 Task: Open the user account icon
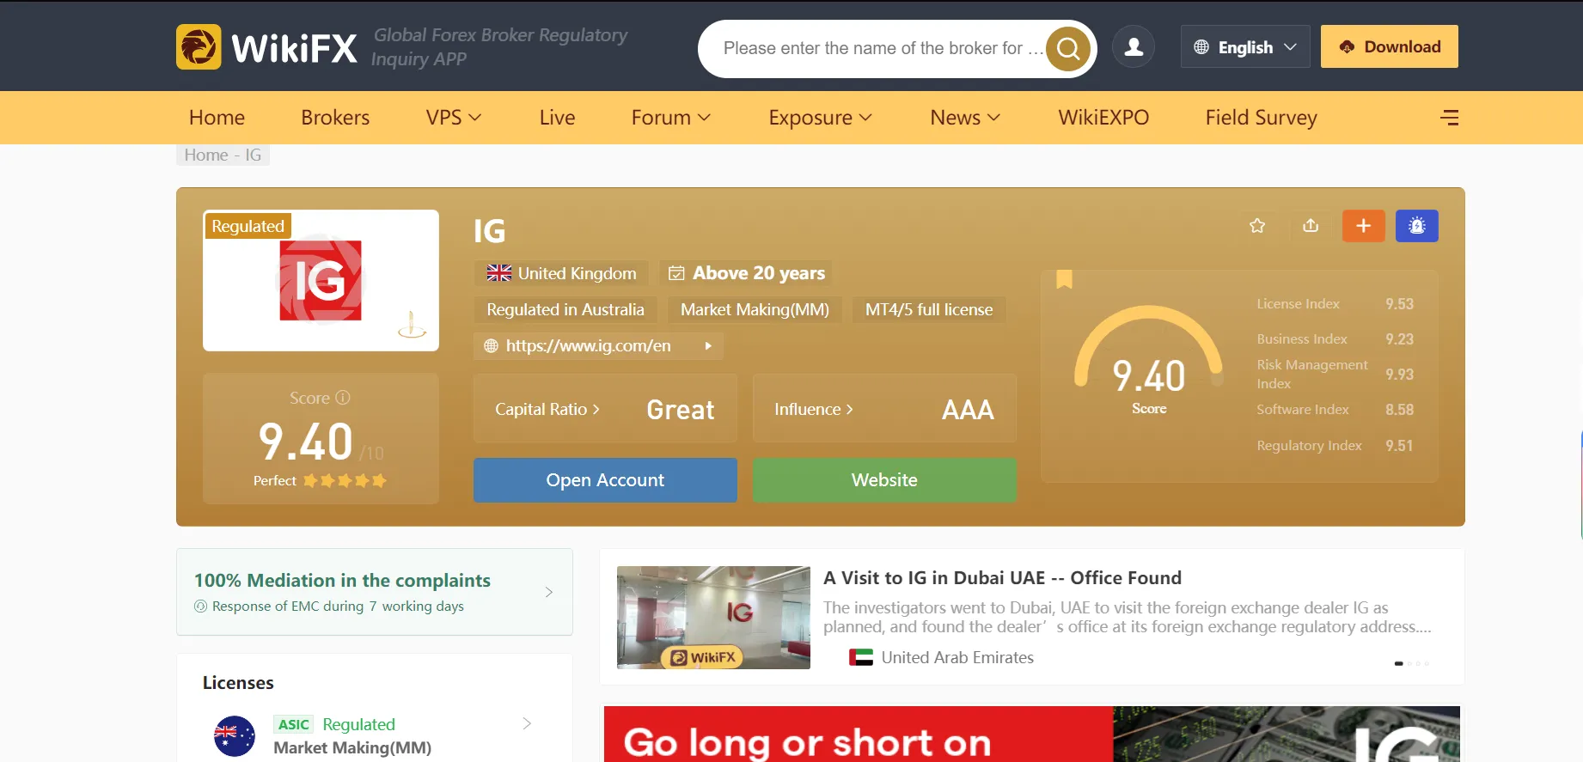tap(1134, 47)
